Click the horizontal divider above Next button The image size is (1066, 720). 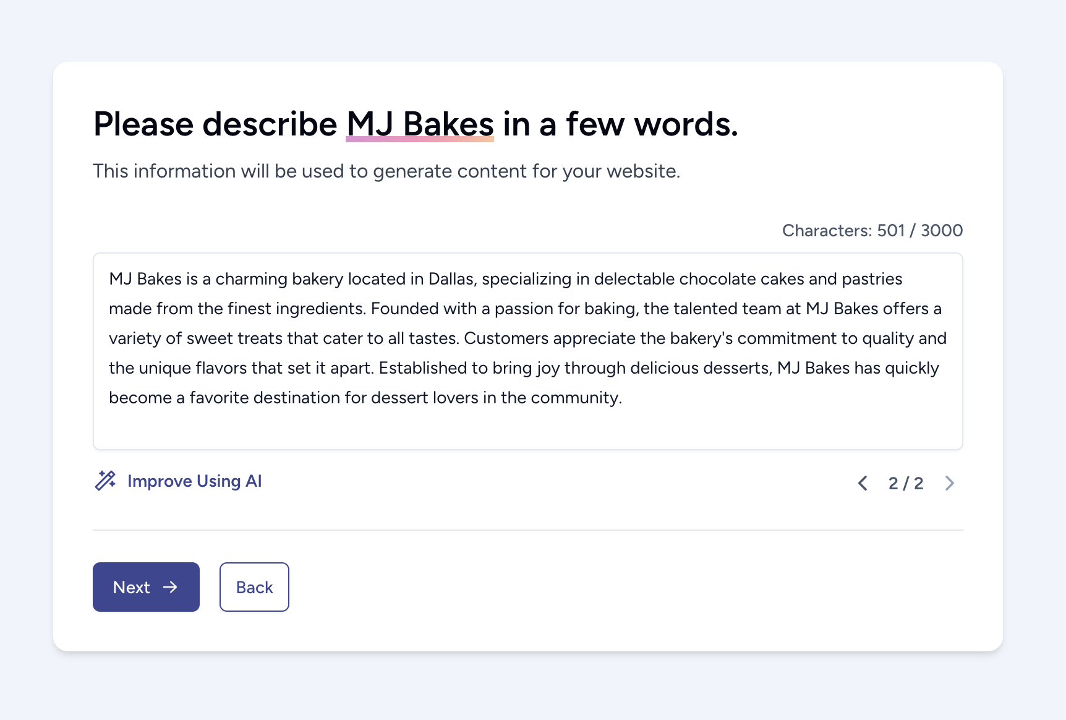pyautogui.click(x=527, y=530)
